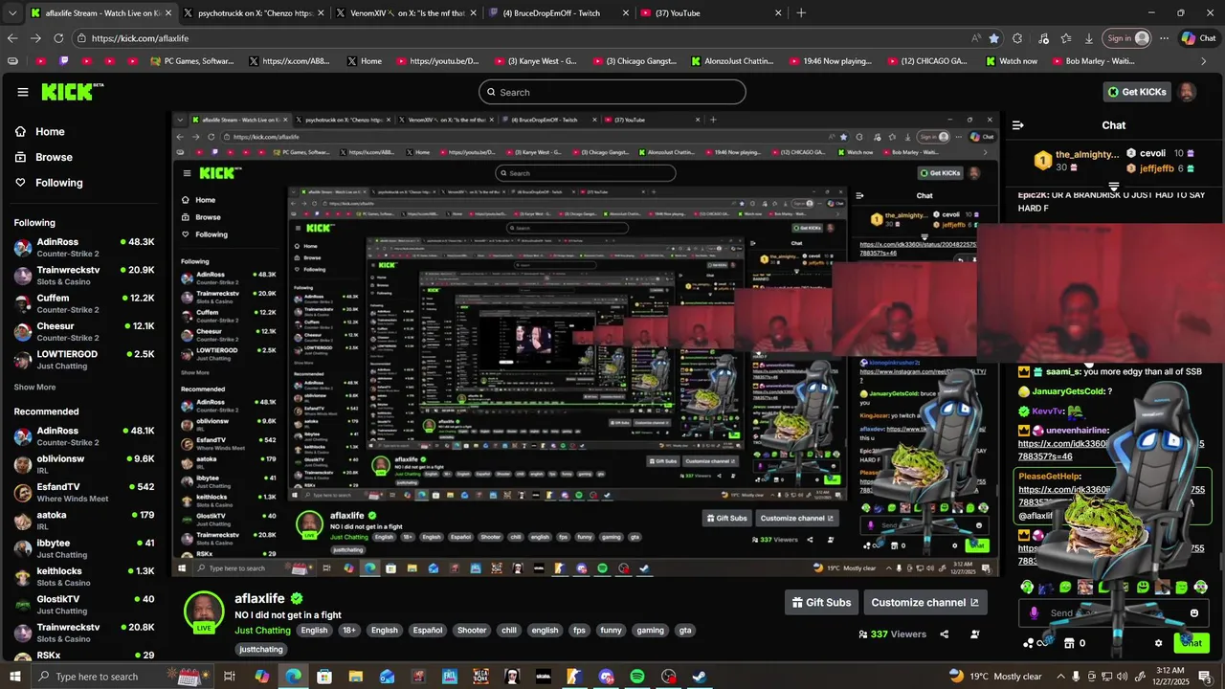The image size is (1225, 689).
Task: Click Customize channel button
Action: click(925, 602)
